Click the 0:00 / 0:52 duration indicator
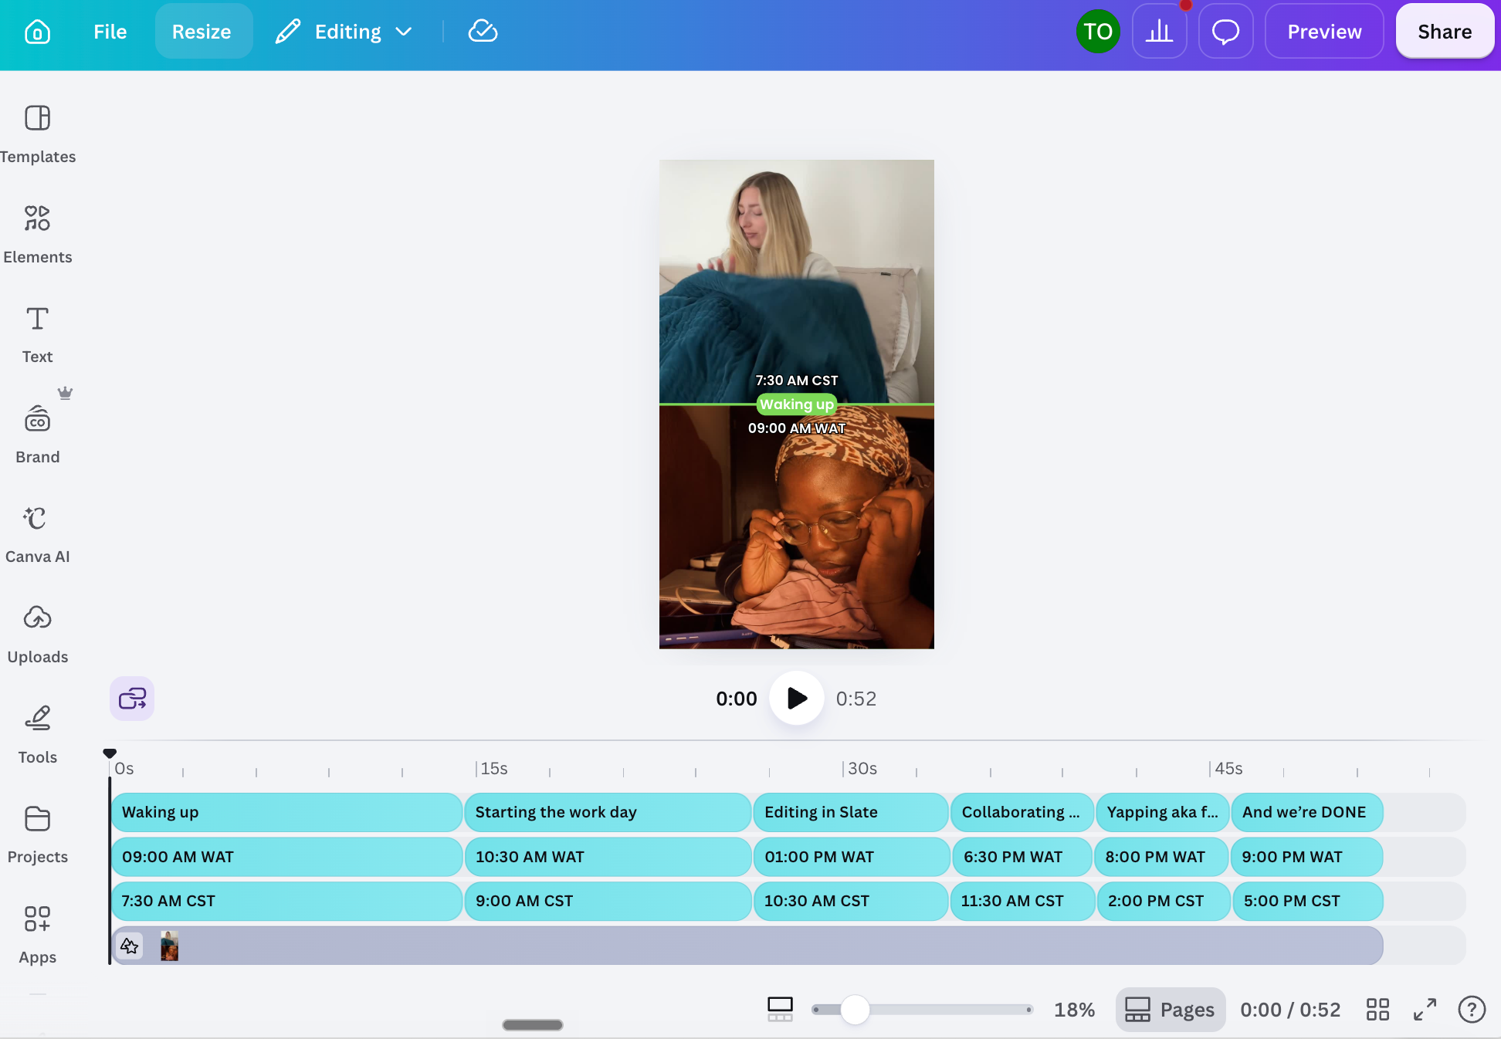This screenshot has height=1039, width=1501. point(1290,1009)
